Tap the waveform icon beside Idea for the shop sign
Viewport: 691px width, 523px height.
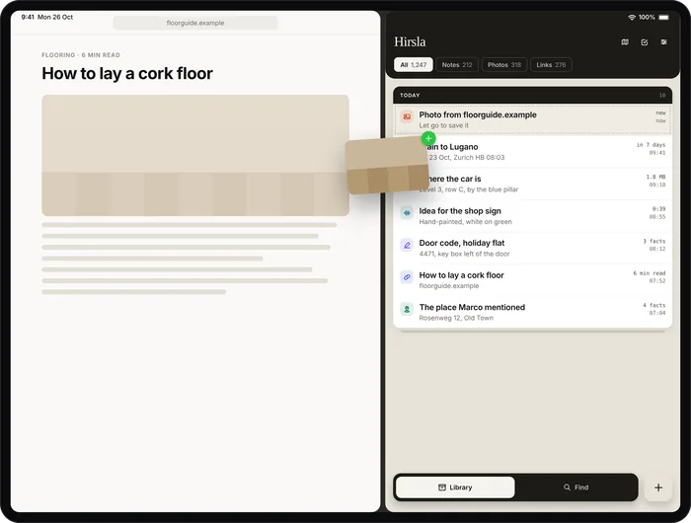(407, 213)
